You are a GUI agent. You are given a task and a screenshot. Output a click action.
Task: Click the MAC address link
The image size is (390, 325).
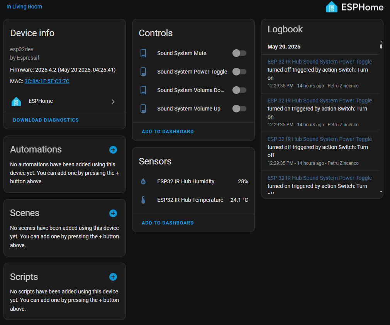(x=47, y=81)
